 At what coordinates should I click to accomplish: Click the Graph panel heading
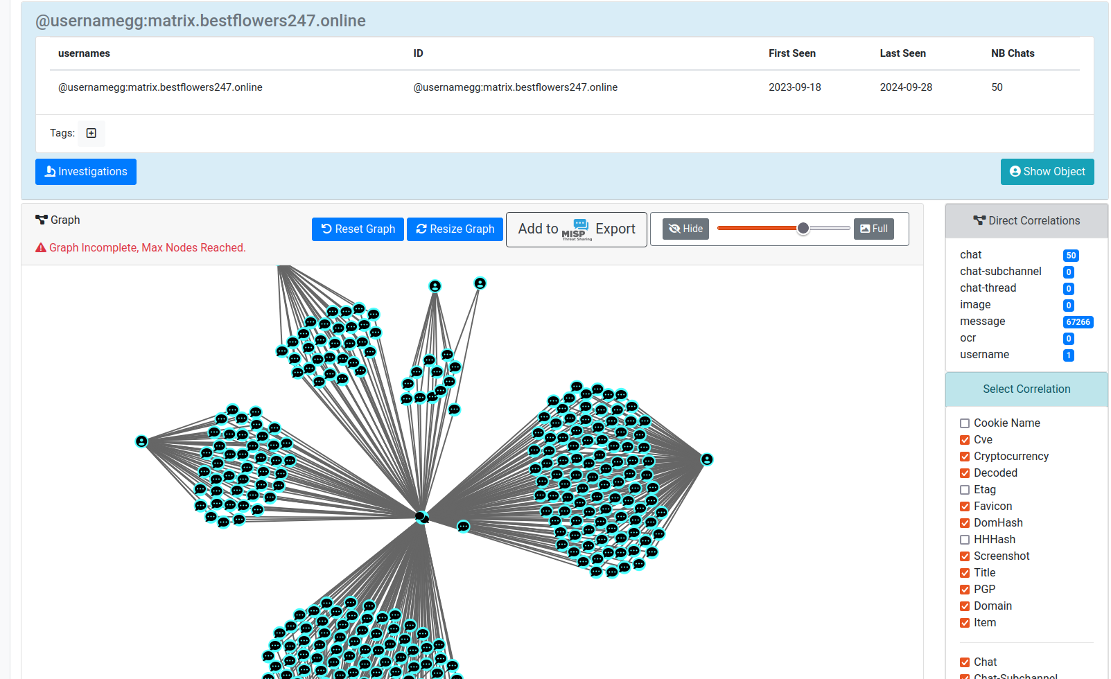(58, 220)
